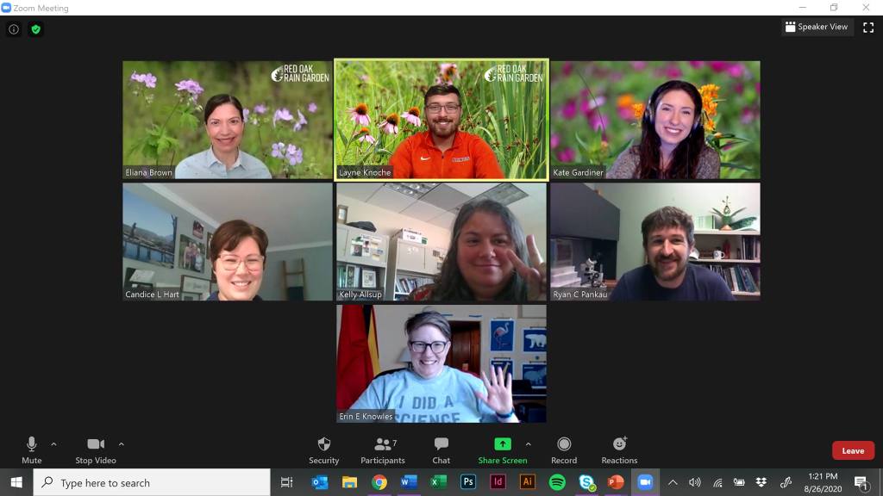
Task: Start recording with the Record button
Action: pyautogui.click(x=564, y=449)
